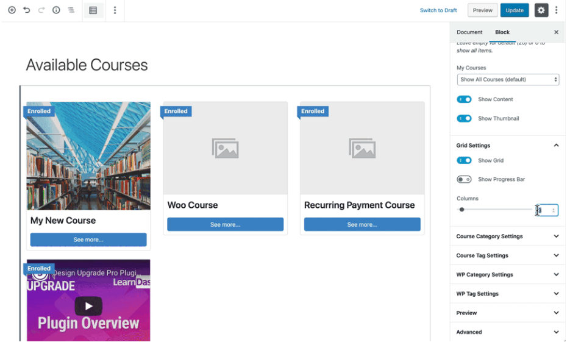Toggle Show Thumbnail switch

pyautogui.click(x=464, y=118)
